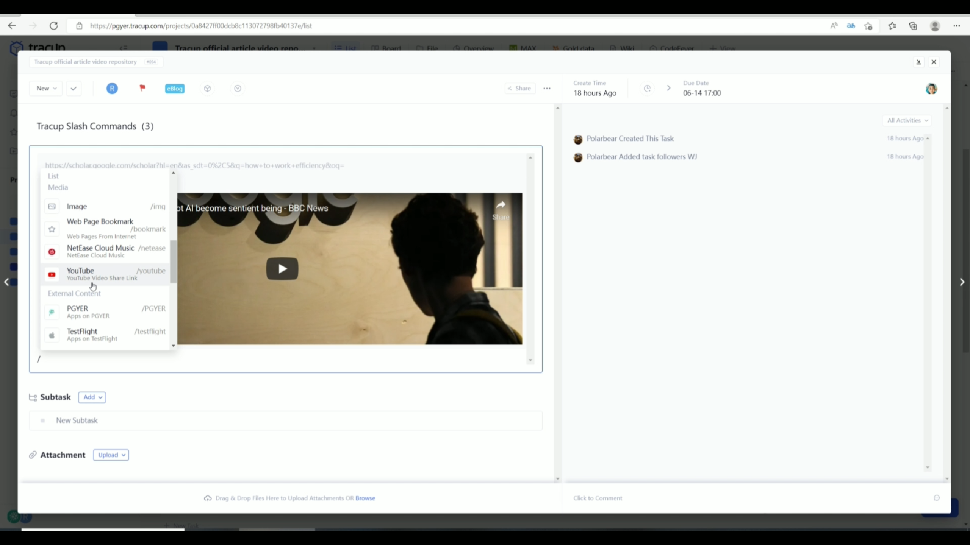
Task: Open the Subtask Add dropdown
Action: tap(92, 397)
